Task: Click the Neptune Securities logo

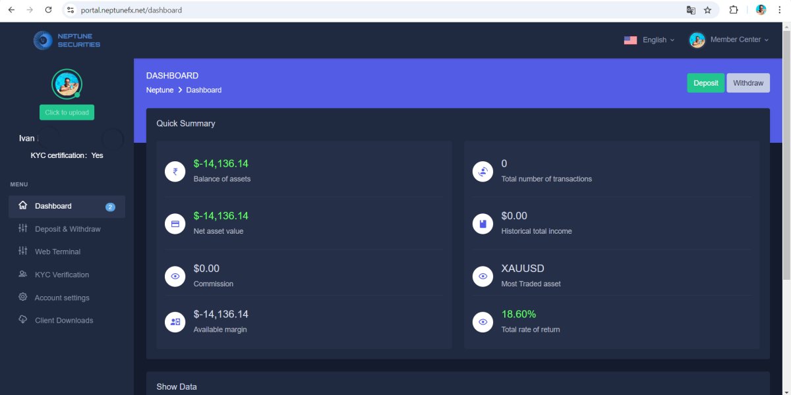Action: pyautogui.click(x=67, y=41)
